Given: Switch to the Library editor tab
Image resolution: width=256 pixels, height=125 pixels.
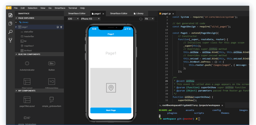Looking at the screenshot, I should click(x=138, y=13).
